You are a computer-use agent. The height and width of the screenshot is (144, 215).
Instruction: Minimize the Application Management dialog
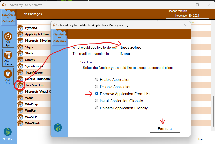point(162,25)
